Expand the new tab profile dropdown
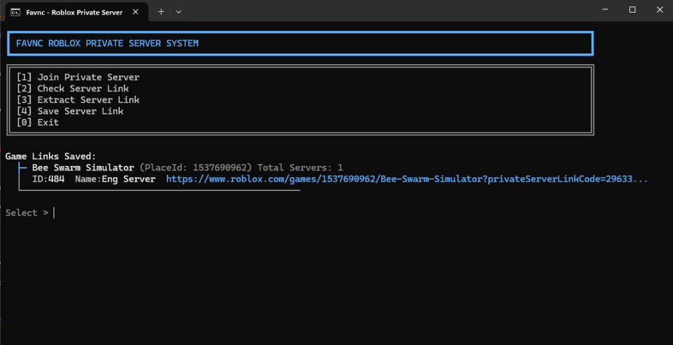The width and height of the screenshot is (673, 345). (179, 12)
